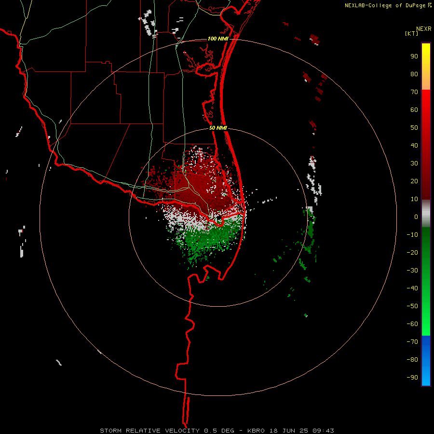
Task: Click the 30 value on the velocity scale
Action: click(414, 163)
